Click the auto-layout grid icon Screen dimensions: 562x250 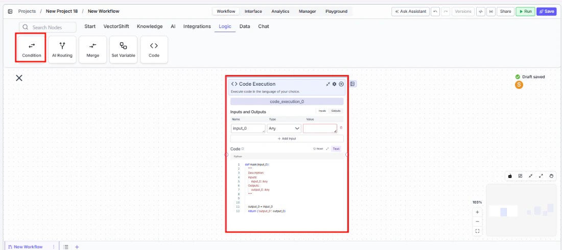tap(520, 176)
